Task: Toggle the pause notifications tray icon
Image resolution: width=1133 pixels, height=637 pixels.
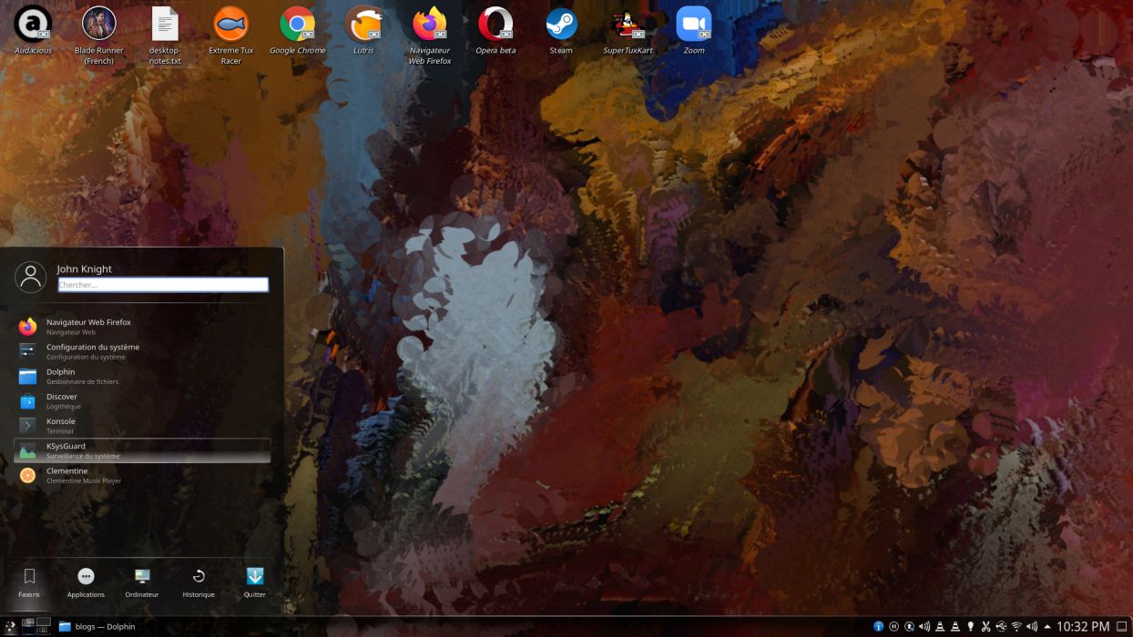Action: point(895,626)
